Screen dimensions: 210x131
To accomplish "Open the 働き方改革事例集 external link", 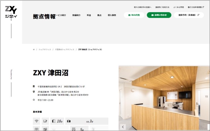I will tap(196, 7).
